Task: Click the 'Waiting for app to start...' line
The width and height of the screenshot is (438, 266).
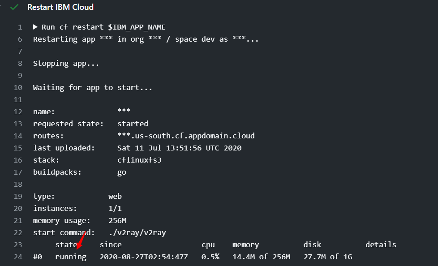Action: [x=93, y=88]
